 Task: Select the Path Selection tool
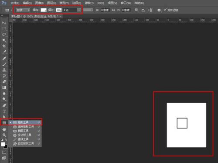[x=4, y=117]
